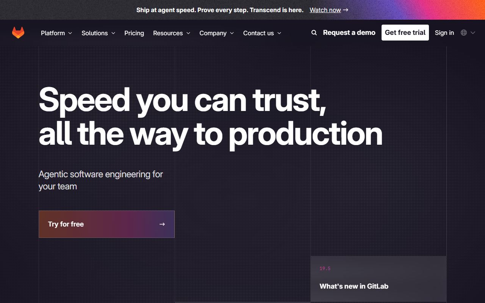Expand the Company menu chevron
The width and height of the screenshot is (485, 303).
(x=232, y=33)
